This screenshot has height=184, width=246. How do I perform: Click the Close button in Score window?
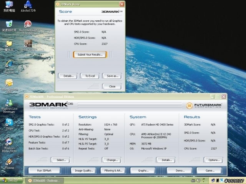pyautogui.click(x=112, y=86)
